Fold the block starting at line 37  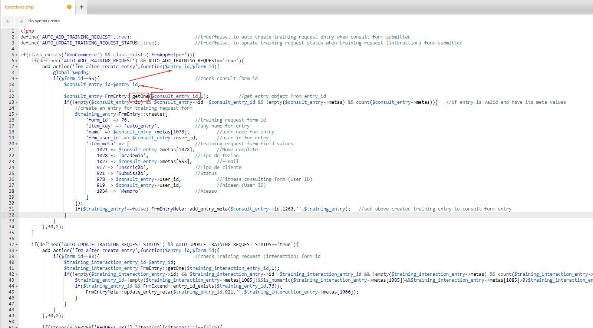point(17,245)
